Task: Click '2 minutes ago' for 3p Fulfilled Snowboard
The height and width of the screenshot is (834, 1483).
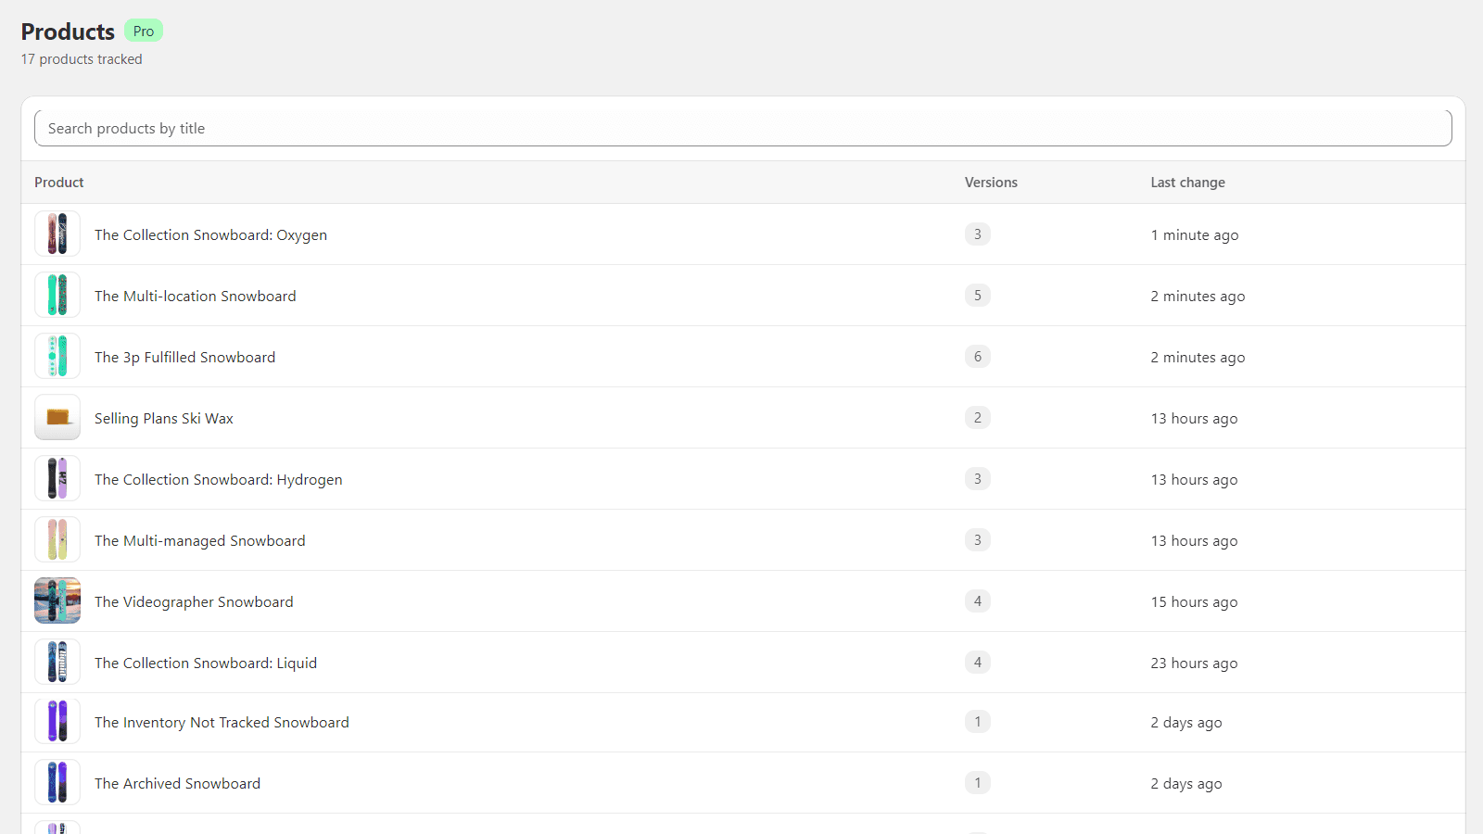Action: (x=1198, y=357)
